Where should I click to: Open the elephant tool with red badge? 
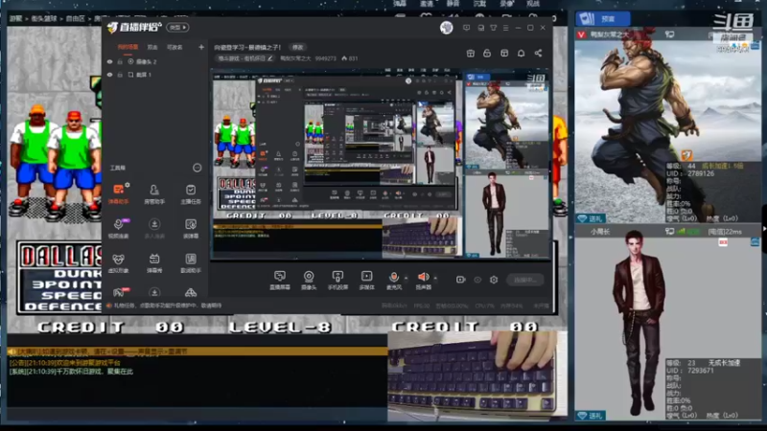(x=119, y=292)
